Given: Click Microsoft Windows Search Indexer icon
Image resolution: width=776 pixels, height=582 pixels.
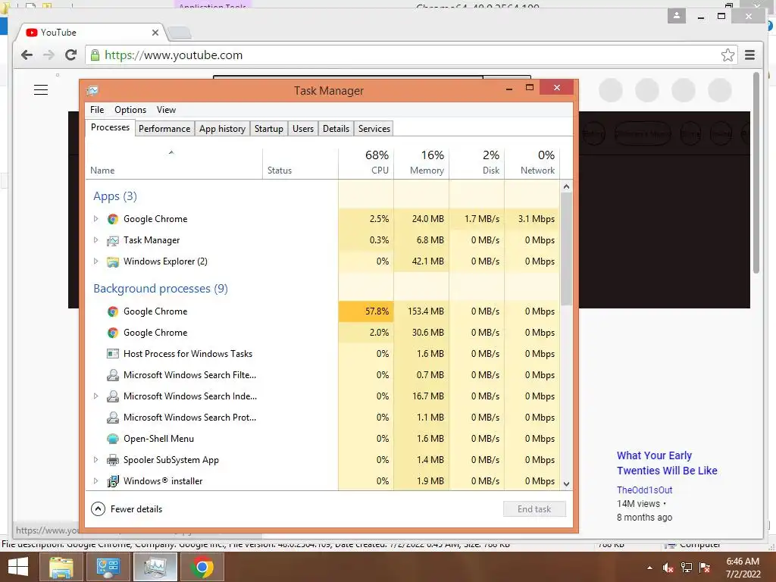Looking at the screenshot, I should point(113,396).
